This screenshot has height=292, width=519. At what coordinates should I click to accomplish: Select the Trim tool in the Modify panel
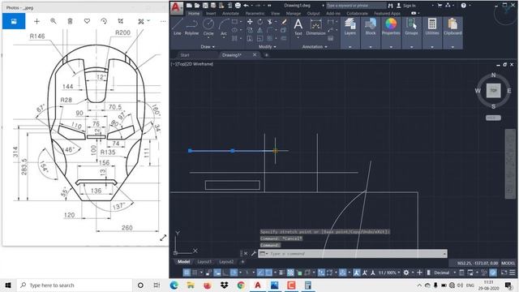(x=270, y=22)
